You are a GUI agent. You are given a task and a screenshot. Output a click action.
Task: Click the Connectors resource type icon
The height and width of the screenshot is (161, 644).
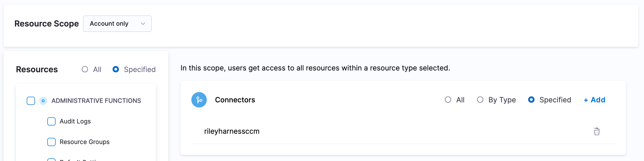click(x=199, y=100)
